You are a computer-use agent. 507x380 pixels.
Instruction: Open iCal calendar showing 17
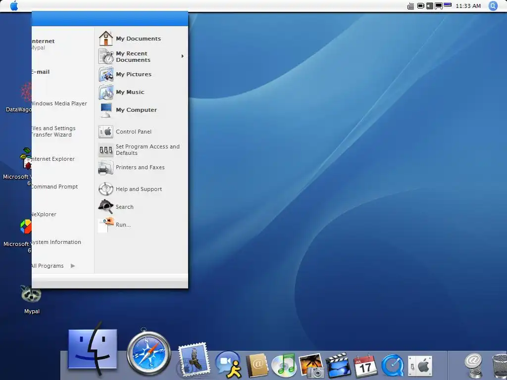coord(365,365)
